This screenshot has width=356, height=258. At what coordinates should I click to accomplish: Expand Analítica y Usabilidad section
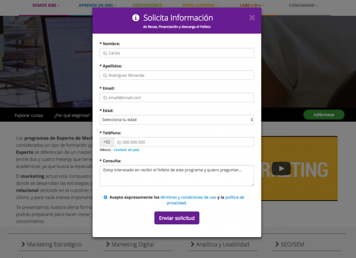220,244
